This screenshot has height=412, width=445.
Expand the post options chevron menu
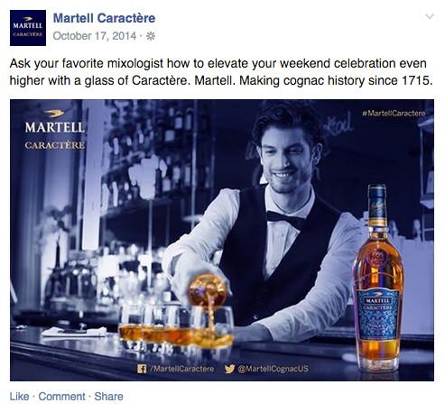[430, 16]
